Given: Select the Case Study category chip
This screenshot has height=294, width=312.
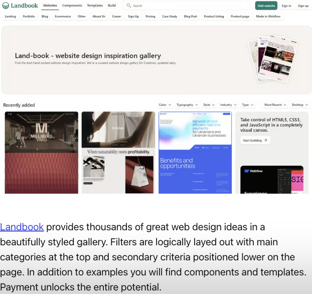Looking at the screenshot, I should coord(170,17).
